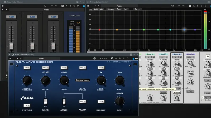Screen dimensions: 211x118
Task: Click the third Triple Fader slider handle
Action: (x=53, y=46)
